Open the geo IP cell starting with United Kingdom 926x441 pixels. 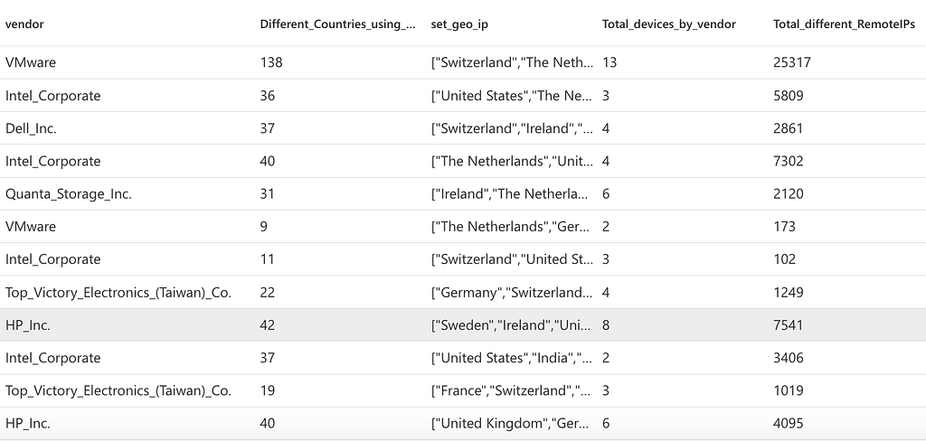click(512, 423)
